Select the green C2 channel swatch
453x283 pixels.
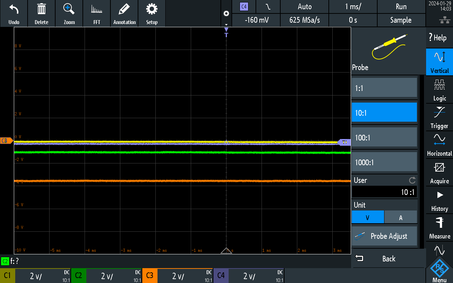pyautogui.click(x=79, y=276)
